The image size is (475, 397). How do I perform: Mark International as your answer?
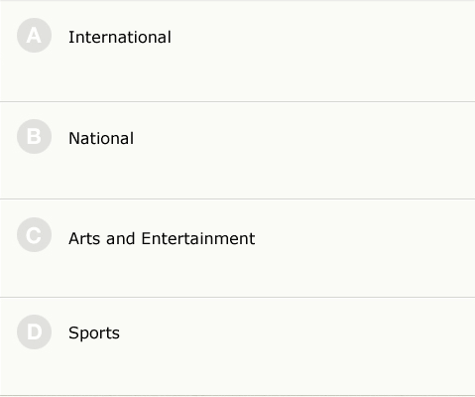(237, 52)
